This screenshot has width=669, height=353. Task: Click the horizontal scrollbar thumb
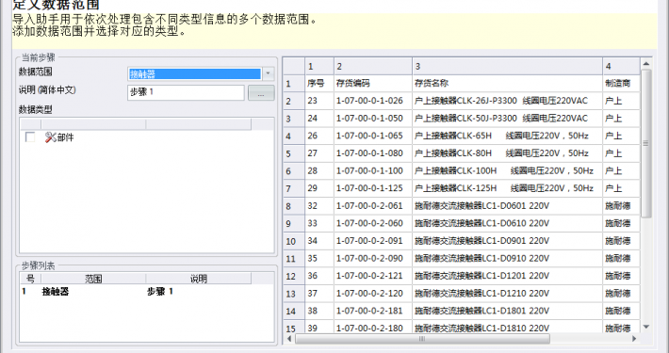click(422, 339)
